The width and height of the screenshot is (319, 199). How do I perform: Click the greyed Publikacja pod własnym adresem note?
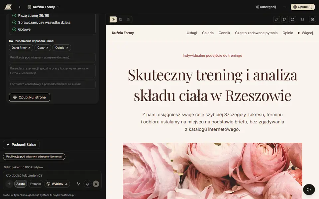[52, 57]
